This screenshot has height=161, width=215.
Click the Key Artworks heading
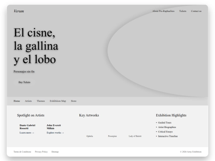(89, 115)
